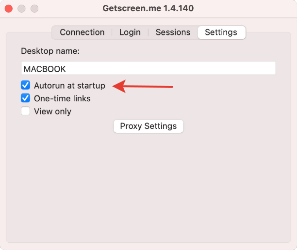Click the zoom window button

coord(34,9)
